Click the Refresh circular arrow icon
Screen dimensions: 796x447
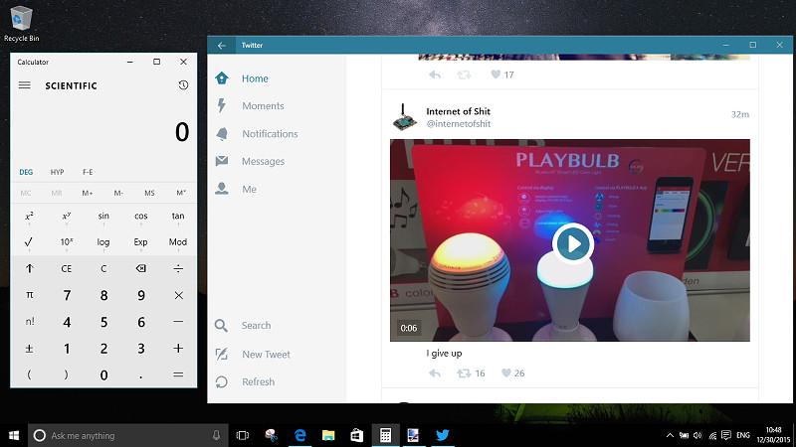tap(221, 381)
